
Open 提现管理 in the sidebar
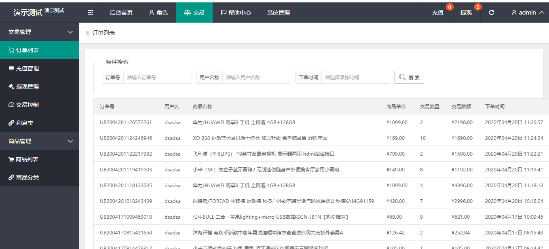(27, 87)
